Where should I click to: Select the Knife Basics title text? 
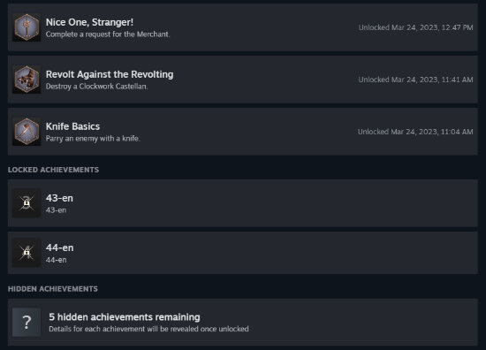(72, 126)
